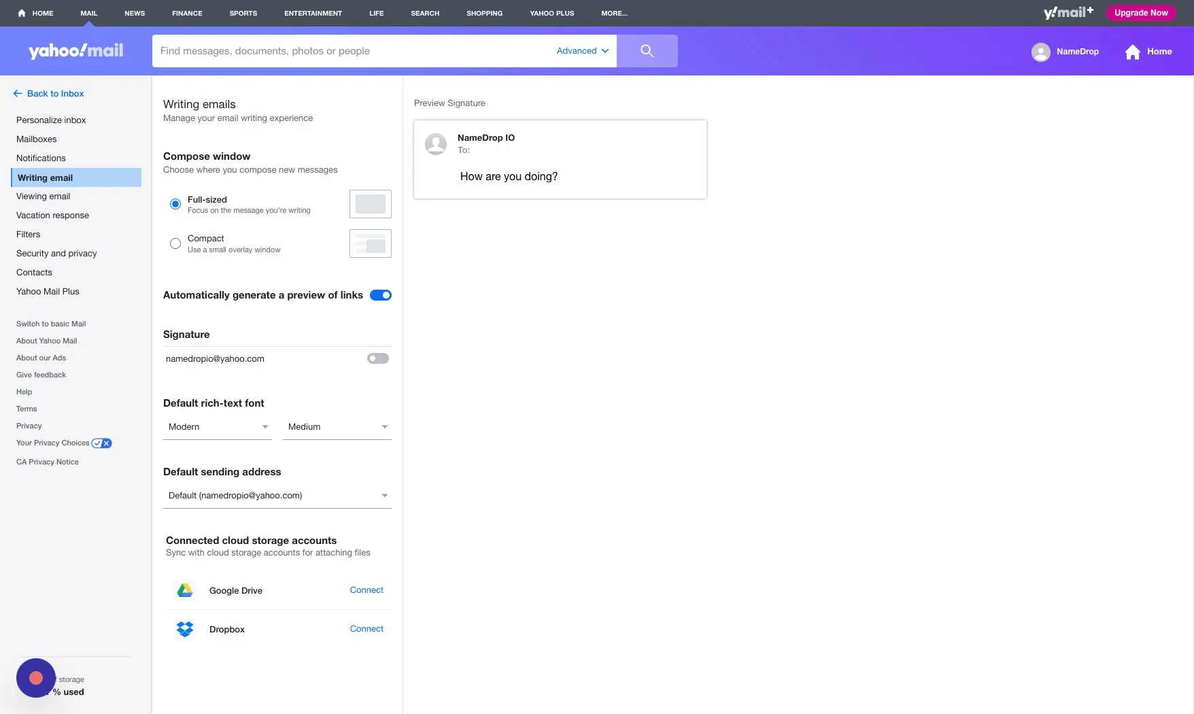The height and width of the screenshot is (714, 1194).
Task: Open MORE... menu in top navigation
Action: tap(615, 13)
